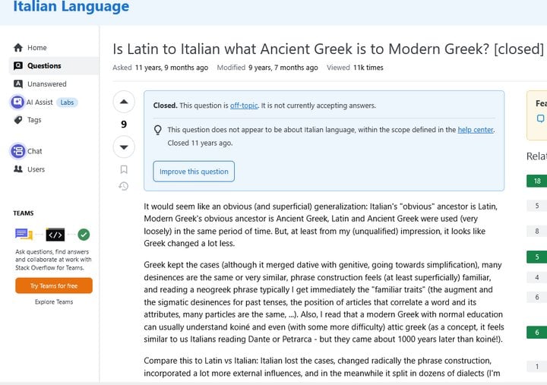
Task: Open the AI Assist icon
Action: [x=17, y=103]
